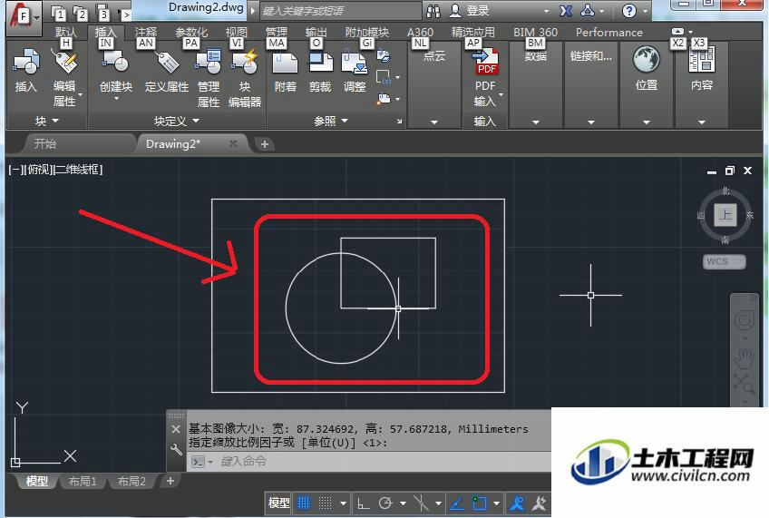Expand the Data (数据) panel
The image size is (769, 518).
pos(536,122)
